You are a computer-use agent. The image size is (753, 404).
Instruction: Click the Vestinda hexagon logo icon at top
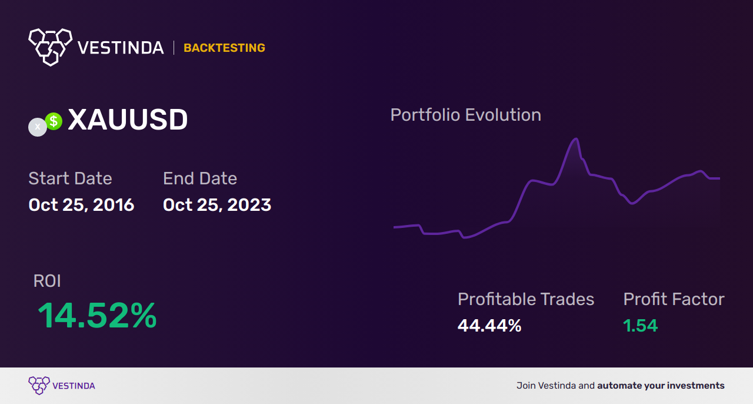coord(50,47)
